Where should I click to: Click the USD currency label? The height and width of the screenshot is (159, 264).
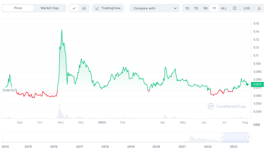point(256,125)
